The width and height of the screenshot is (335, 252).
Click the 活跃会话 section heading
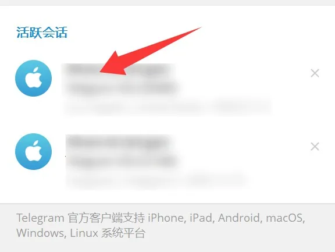[x=42, y=33]
